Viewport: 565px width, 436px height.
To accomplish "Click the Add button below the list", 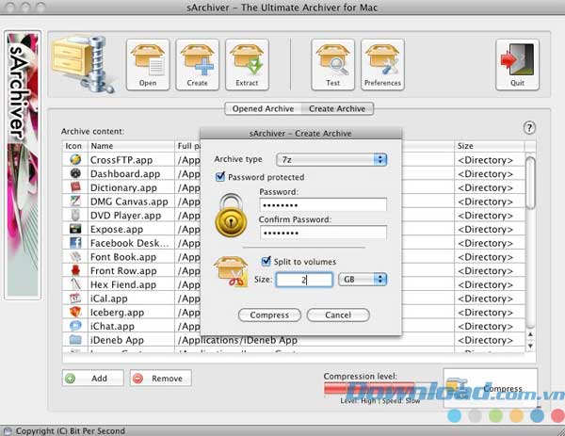I will point(93,378).
